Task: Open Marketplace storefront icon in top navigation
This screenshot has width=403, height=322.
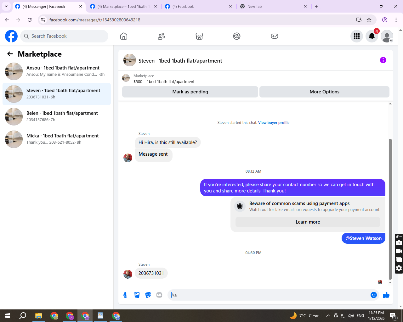Action: click(199, 36)
